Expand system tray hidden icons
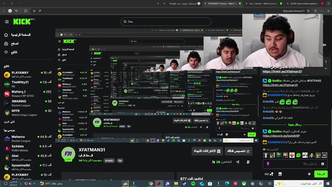The image size is (332, 187). coord(34,184)
